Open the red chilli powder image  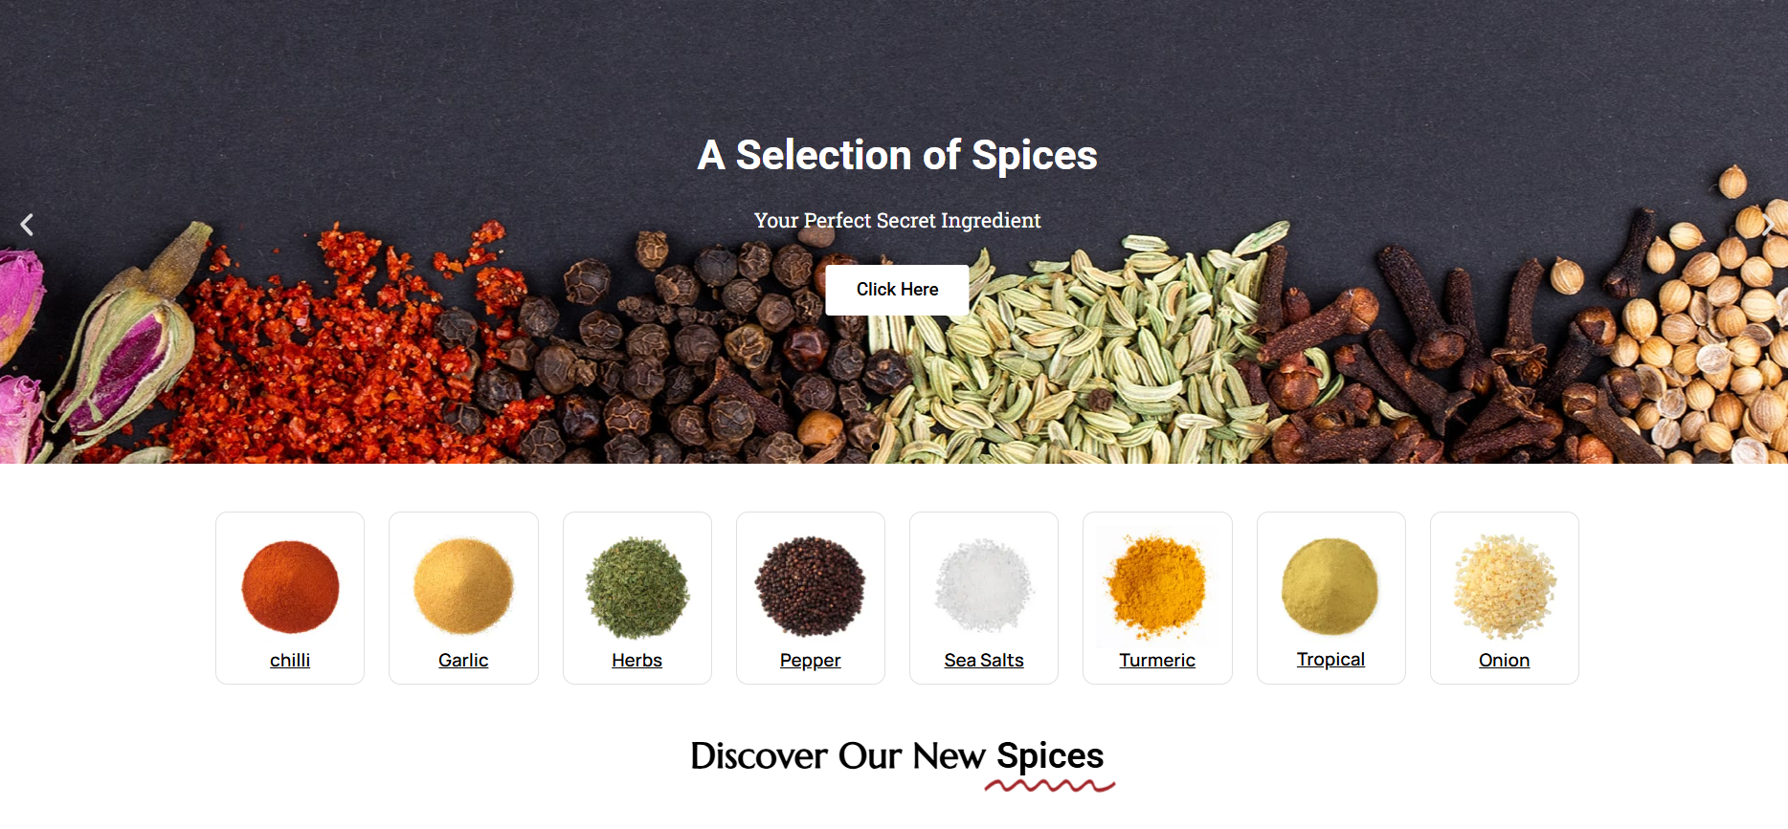tap(290, 586)
